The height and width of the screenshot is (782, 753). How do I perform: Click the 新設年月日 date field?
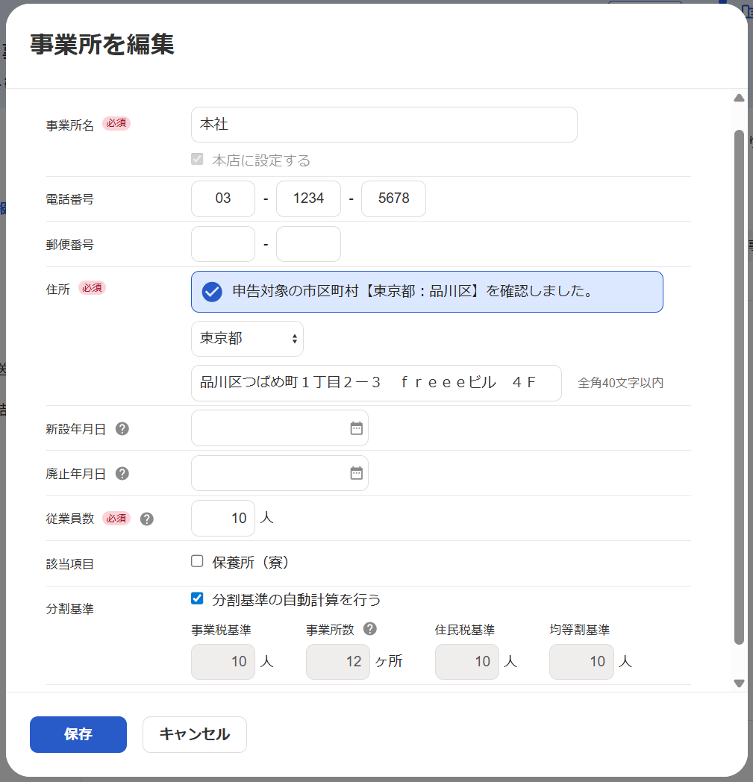(280, 428)
